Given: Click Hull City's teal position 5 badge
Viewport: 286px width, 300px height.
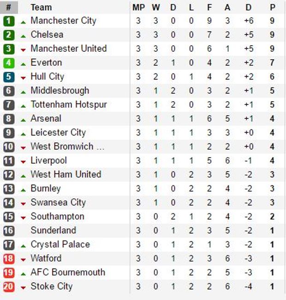Looking at the screenshot, I should [9, 77].
